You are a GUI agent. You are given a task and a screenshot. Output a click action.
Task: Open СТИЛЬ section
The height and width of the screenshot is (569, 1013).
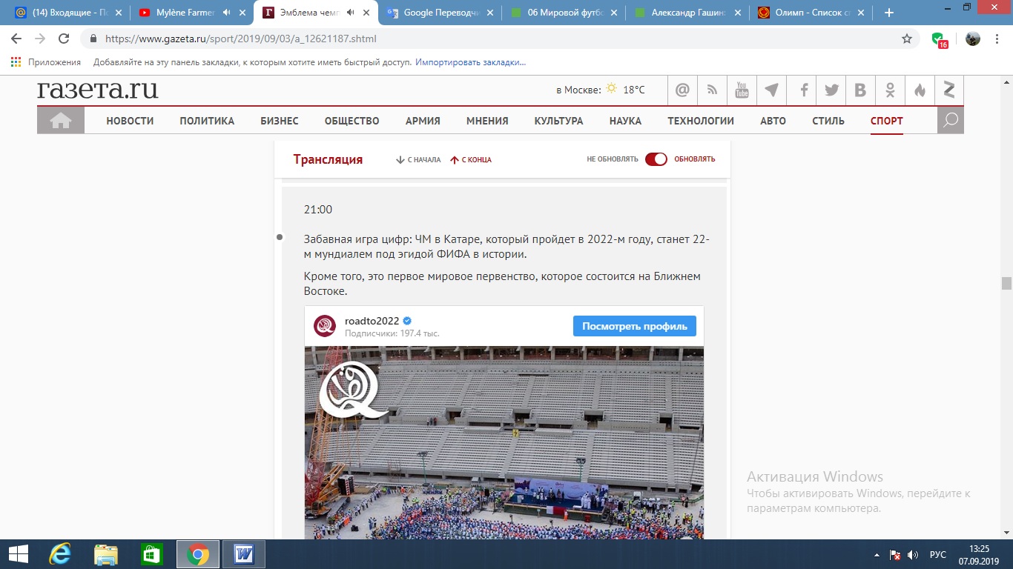tap(828, 121)
